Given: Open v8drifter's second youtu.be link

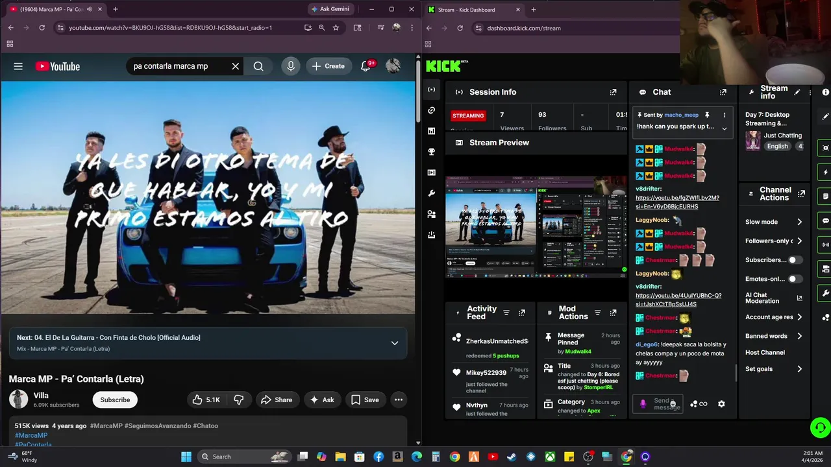Looking at the screenshot, I should 678,300.
